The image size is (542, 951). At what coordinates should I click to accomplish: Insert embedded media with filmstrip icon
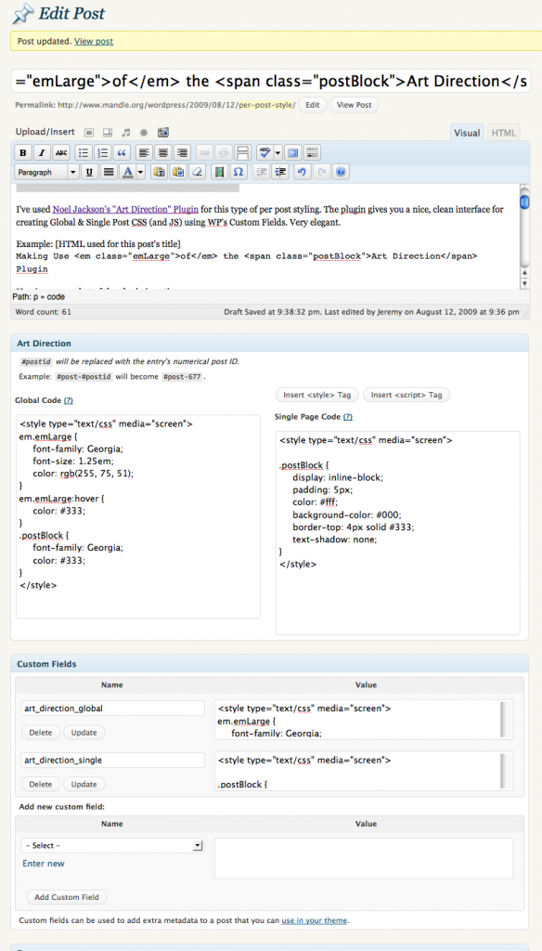point(219,172)
